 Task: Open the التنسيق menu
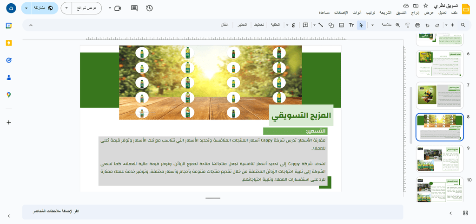coord(402,13)
